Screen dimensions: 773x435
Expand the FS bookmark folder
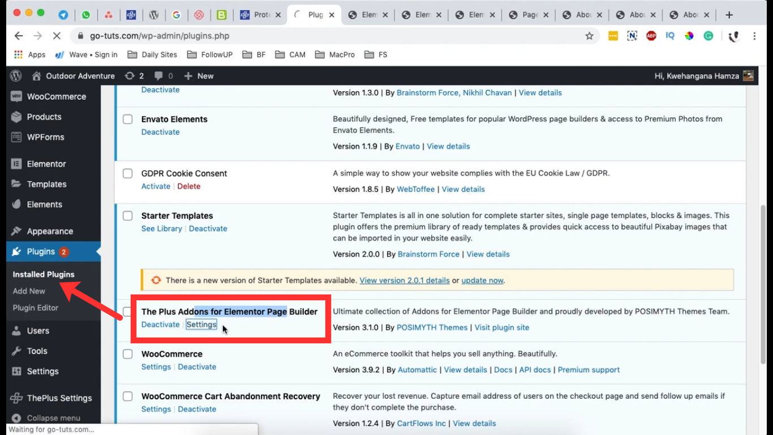pos(376,54)
